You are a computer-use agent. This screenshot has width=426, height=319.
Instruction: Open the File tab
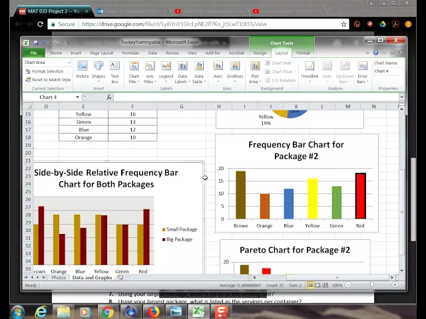click(33, 53)
